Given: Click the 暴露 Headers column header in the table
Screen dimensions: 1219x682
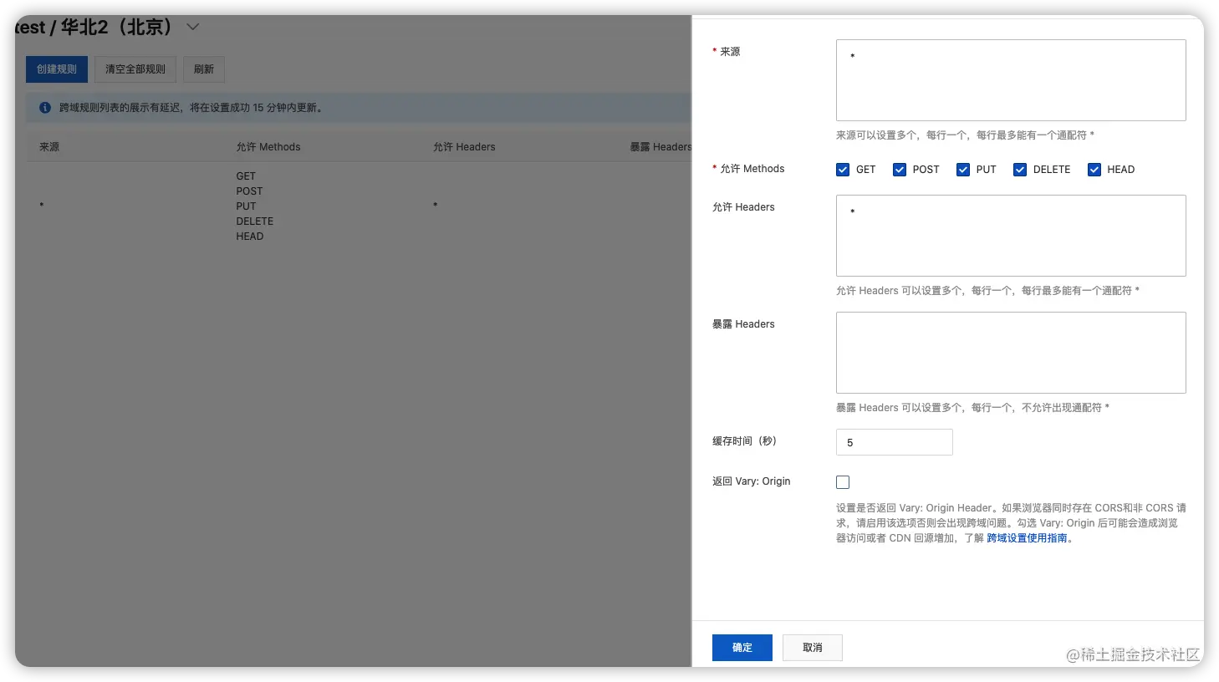Looking at the screenshot, I should 661,147.
